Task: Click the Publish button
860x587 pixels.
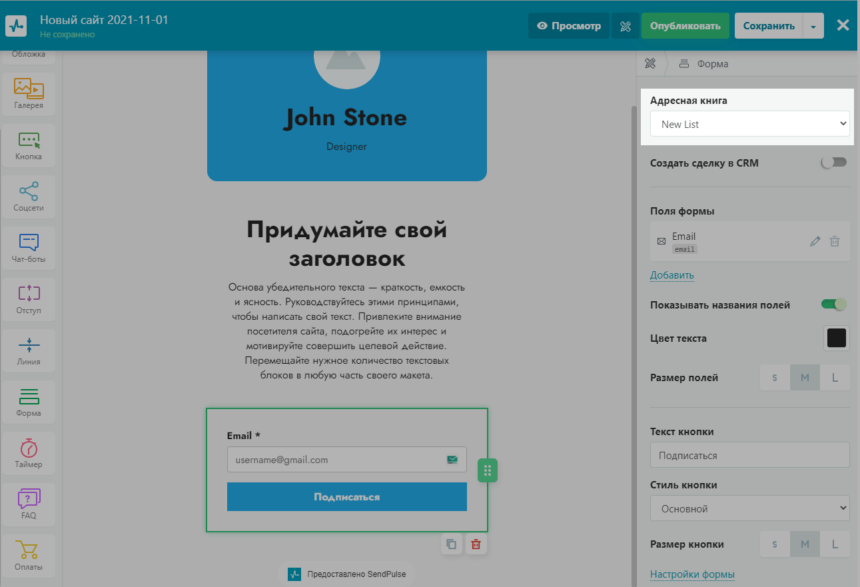Action: (x=685, y=27)
